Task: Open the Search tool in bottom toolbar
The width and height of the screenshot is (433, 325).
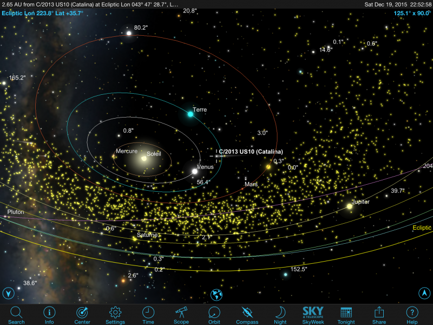Action: (16, 315)
